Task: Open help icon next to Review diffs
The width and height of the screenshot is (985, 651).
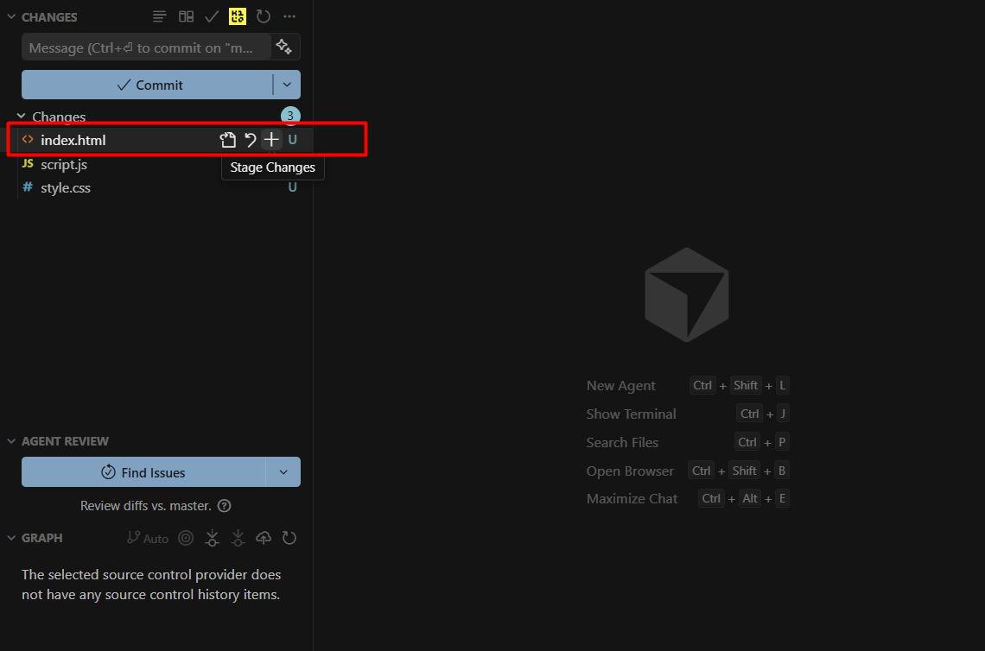Action: click(225, 506)
